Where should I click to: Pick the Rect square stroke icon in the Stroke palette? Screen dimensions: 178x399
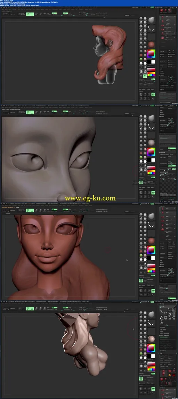tap(165, 318)
